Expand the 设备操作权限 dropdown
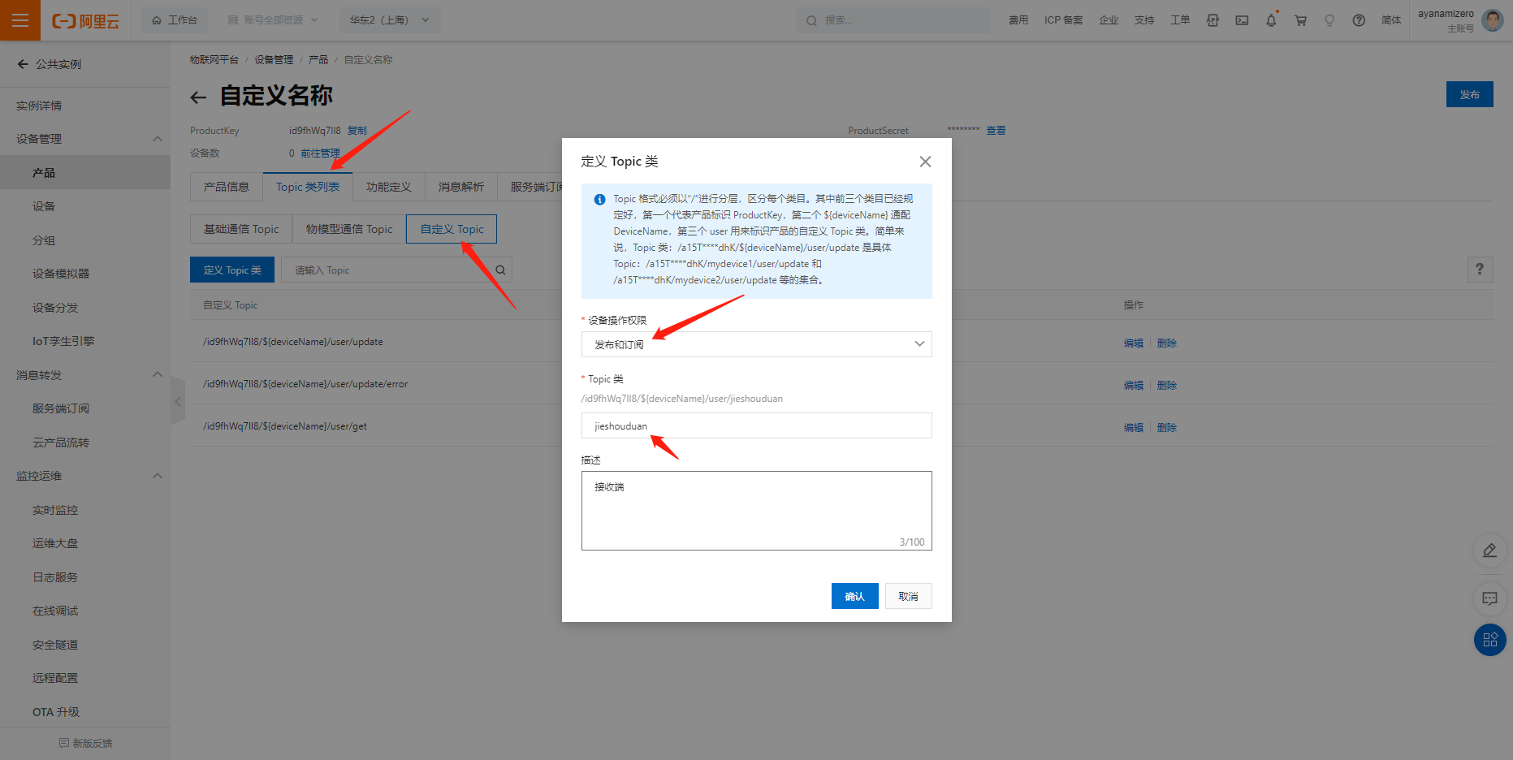The width and height of the screenshot is (1513, 760). coord(756,344)
